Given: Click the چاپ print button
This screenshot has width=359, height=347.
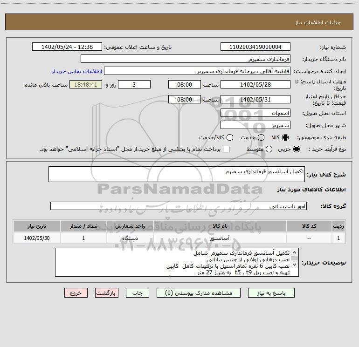Looking at the screenshot, I should click(138, 293).
